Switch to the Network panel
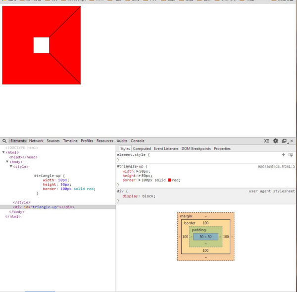 tap(36, 141)
